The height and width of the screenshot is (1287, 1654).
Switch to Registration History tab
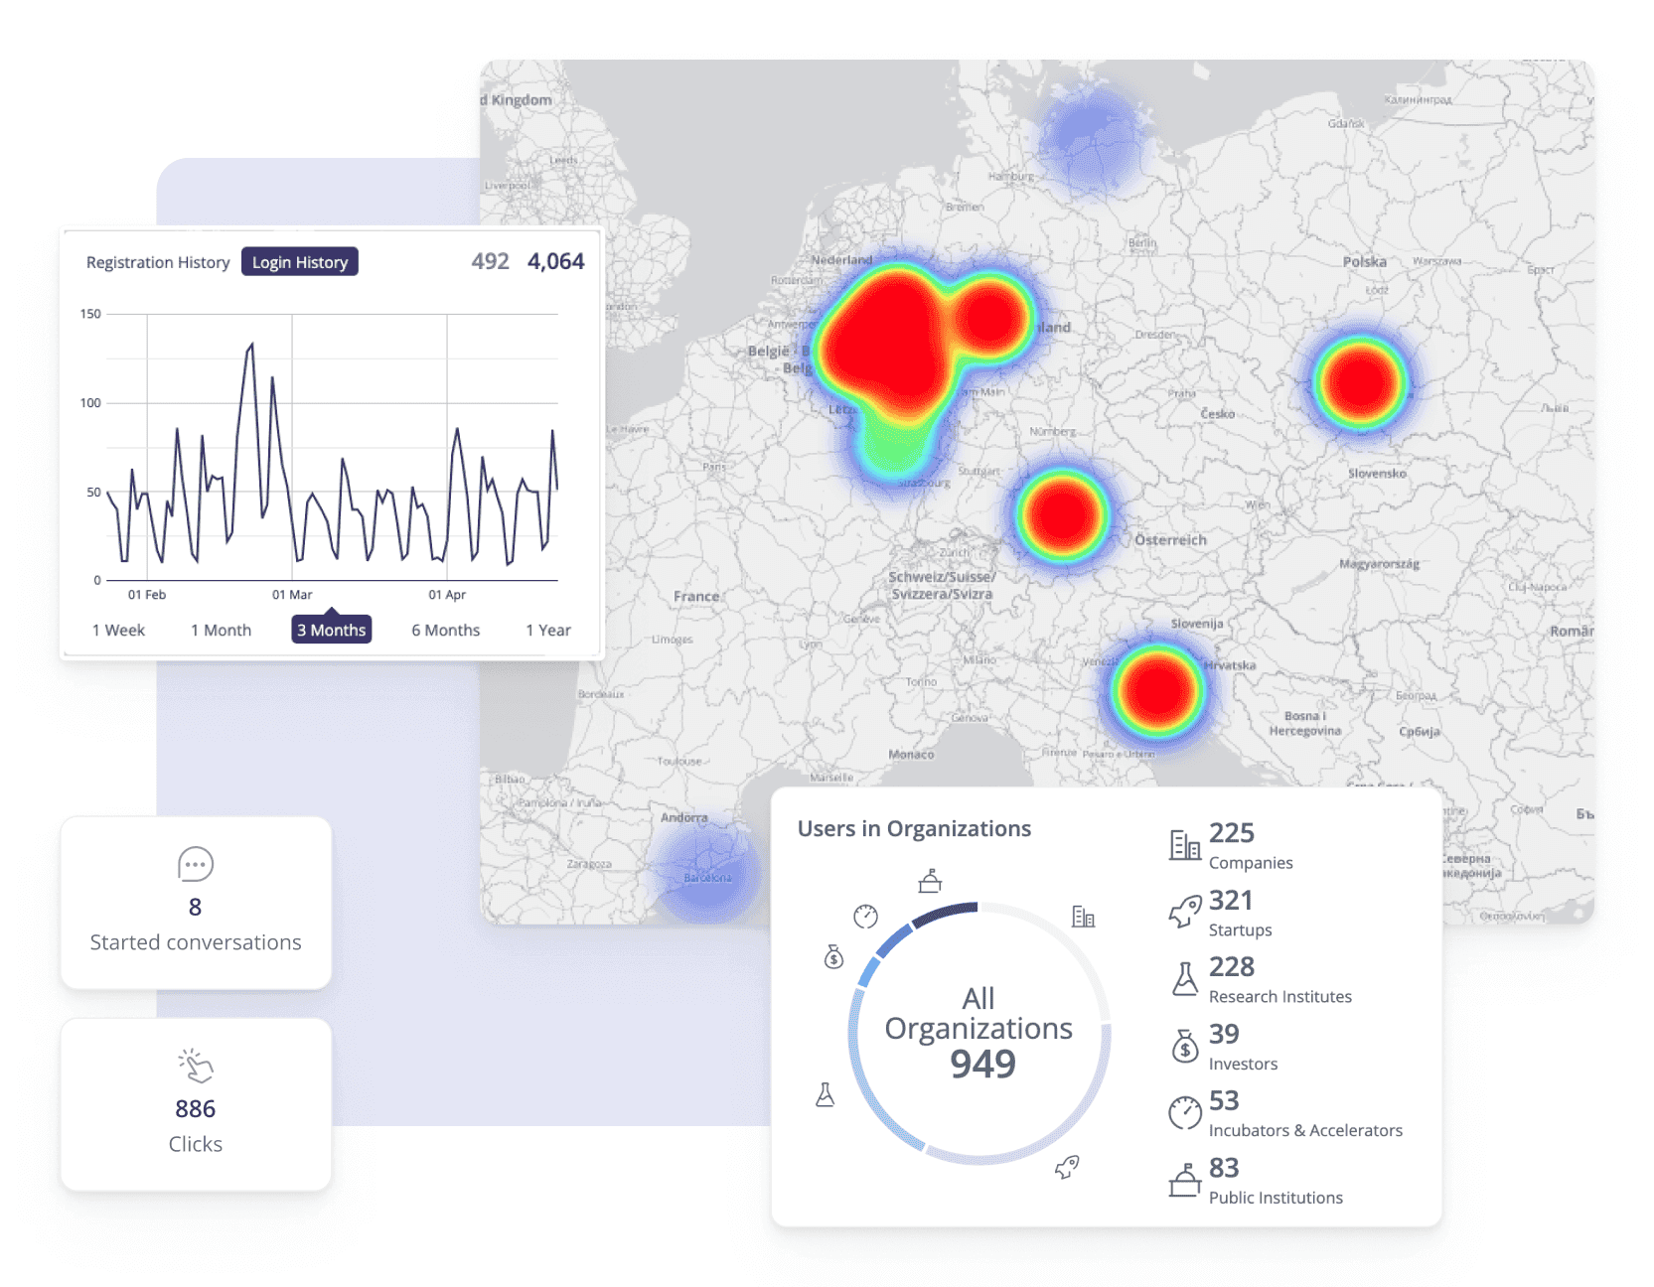click(x=158, y=262)
